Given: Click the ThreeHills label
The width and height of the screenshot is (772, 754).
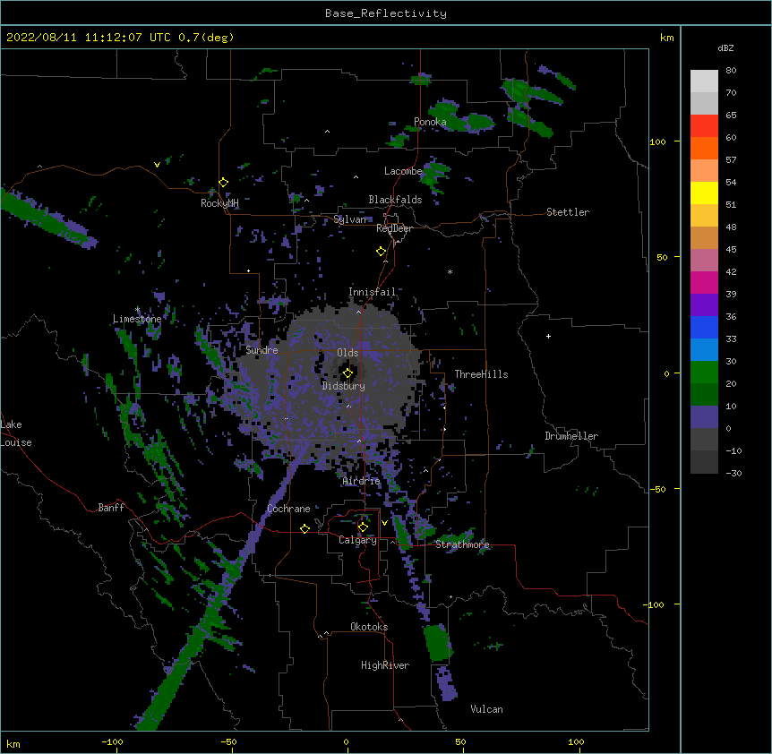Looking at the screenshot, I should tap(481, 374).
